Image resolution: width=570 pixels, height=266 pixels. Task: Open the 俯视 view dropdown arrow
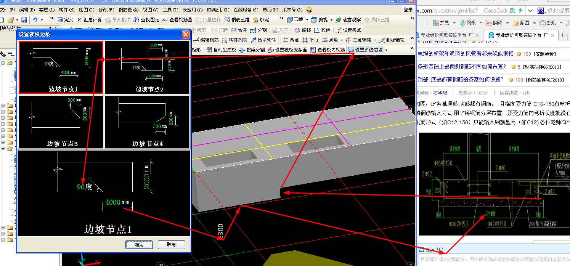pos(331,19)
